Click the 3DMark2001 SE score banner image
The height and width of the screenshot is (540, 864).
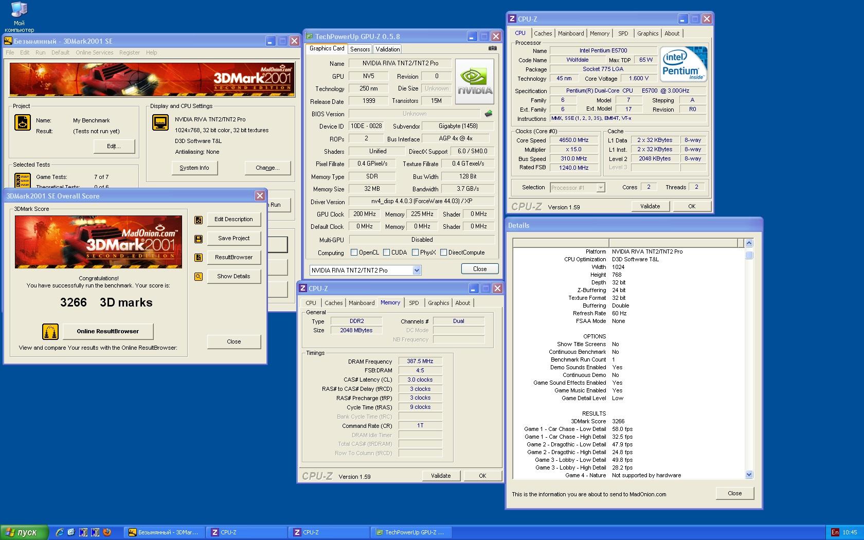point(98,242)
